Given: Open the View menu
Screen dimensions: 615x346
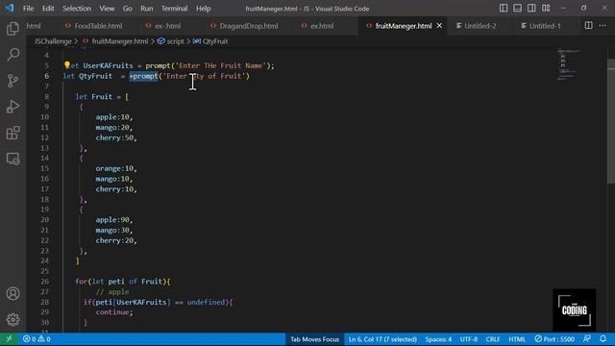Looking at the screenshot, I should coord(107,9).
